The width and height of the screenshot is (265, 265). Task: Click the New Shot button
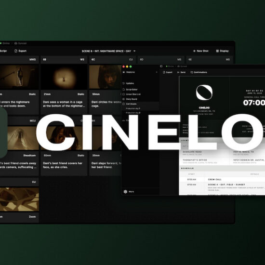(x=200, y=51)
